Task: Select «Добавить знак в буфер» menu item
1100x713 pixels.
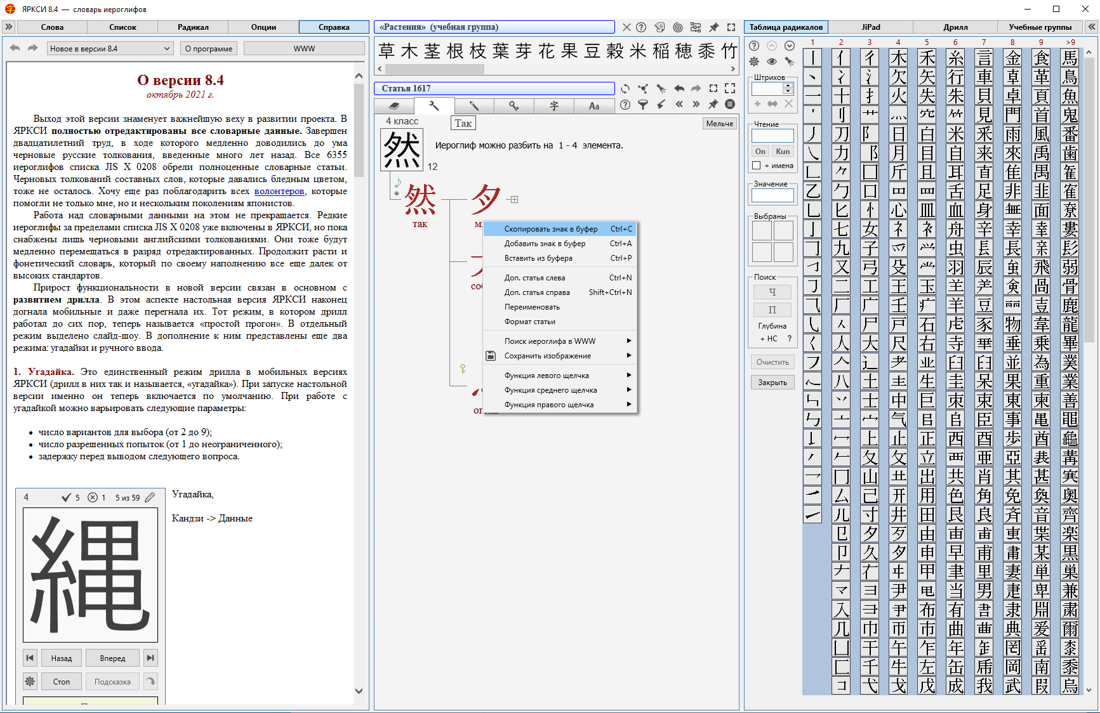Action: click(560, 244)
